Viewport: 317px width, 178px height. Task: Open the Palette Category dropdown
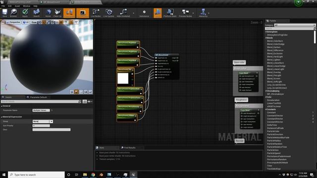point(295,25)
